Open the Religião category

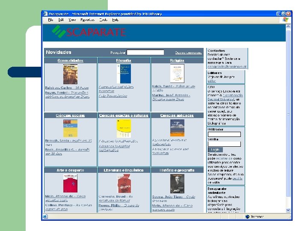177,60
